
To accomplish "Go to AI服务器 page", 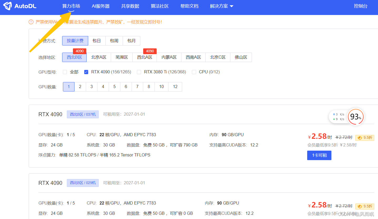I will 101,6.
